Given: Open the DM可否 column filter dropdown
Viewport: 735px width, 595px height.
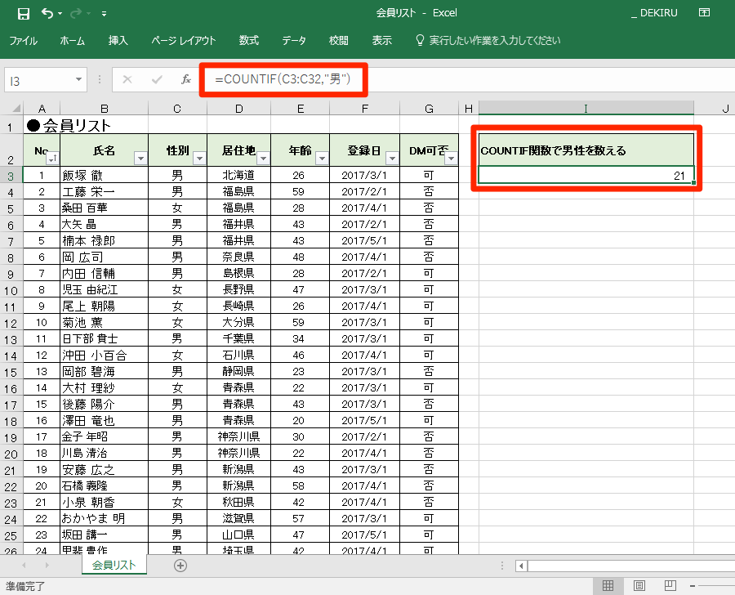Looking at the screenshot, I should coord(451,158).
